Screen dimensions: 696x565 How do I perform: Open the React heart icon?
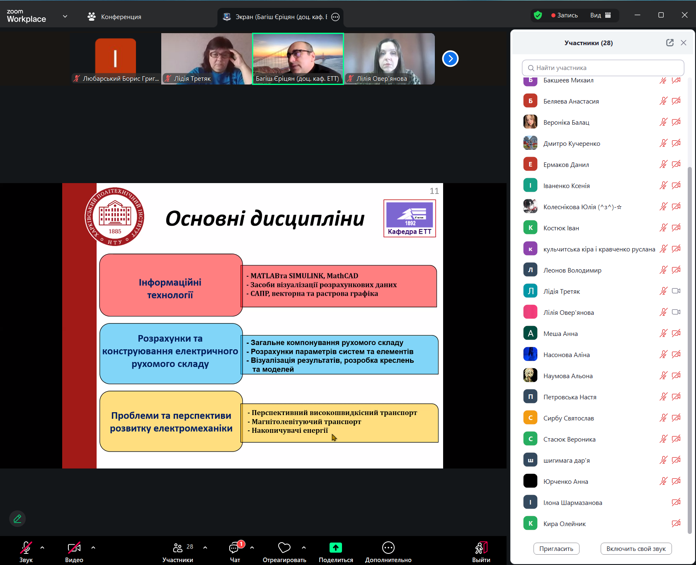pos(284,548)
